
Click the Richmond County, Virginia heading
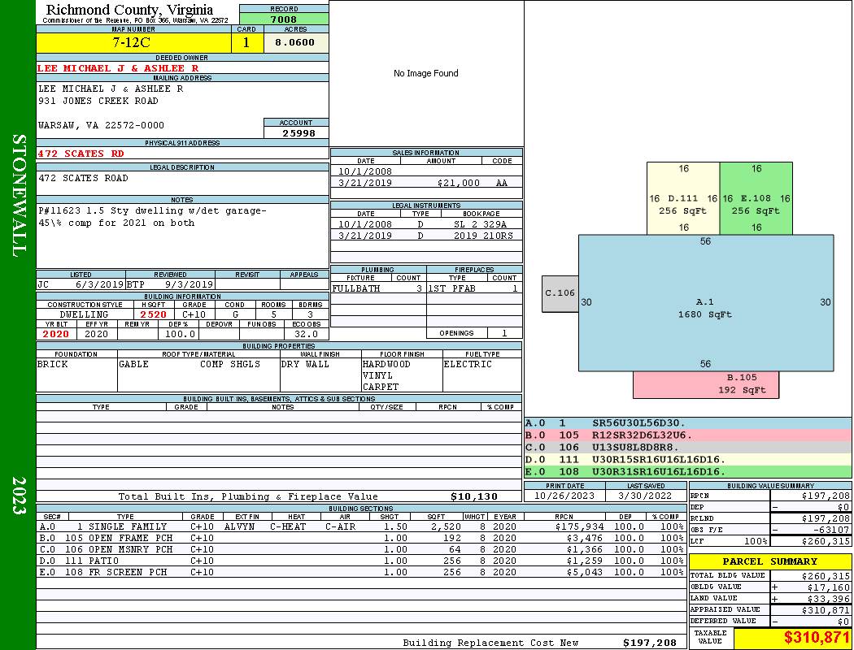(x=129, y=10)
